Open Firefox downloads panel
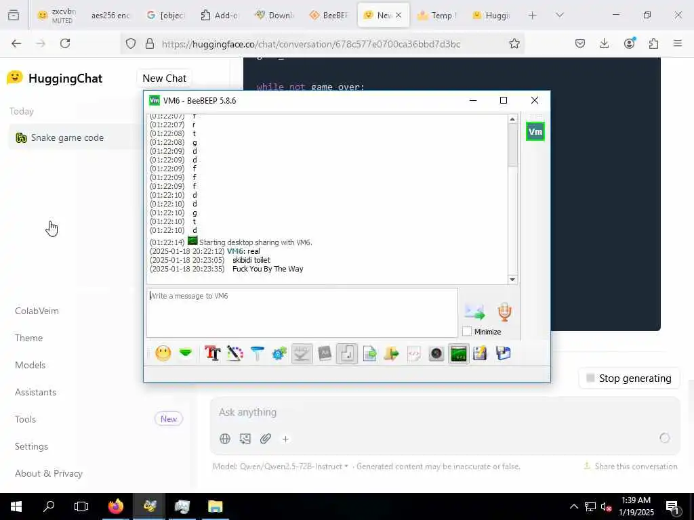The width and height of the screenshot is (694, 520). point(604,43)
